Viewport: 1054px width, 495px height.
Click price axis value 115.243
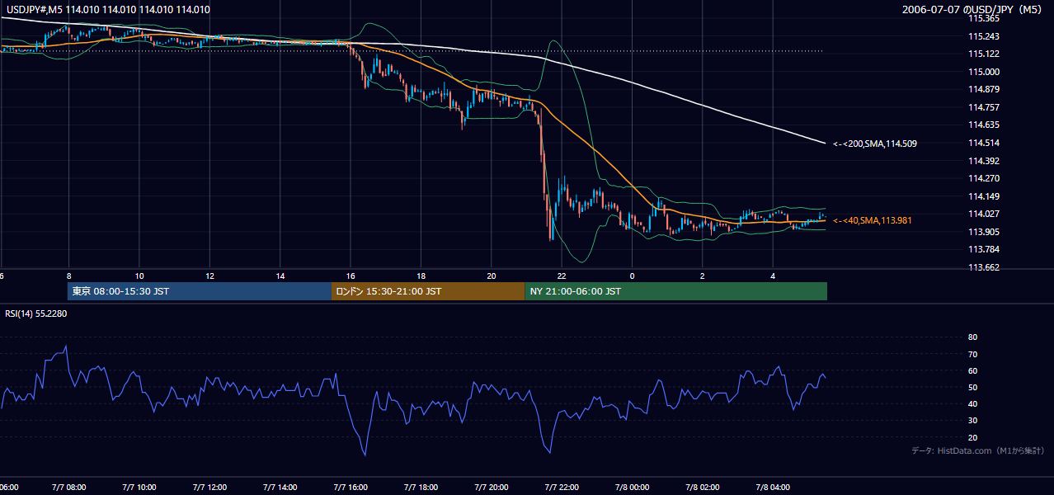coord(984,36)
